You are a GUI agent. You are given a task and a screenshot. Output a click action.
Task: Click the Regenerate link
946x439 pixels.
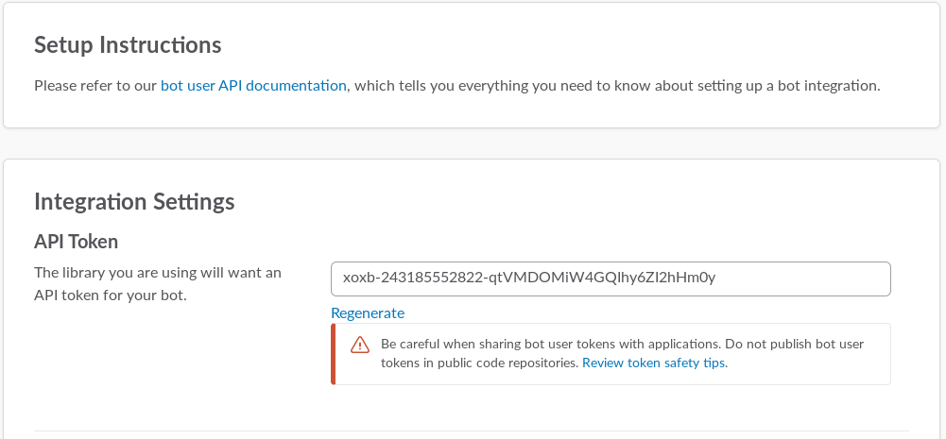point(368,313)
